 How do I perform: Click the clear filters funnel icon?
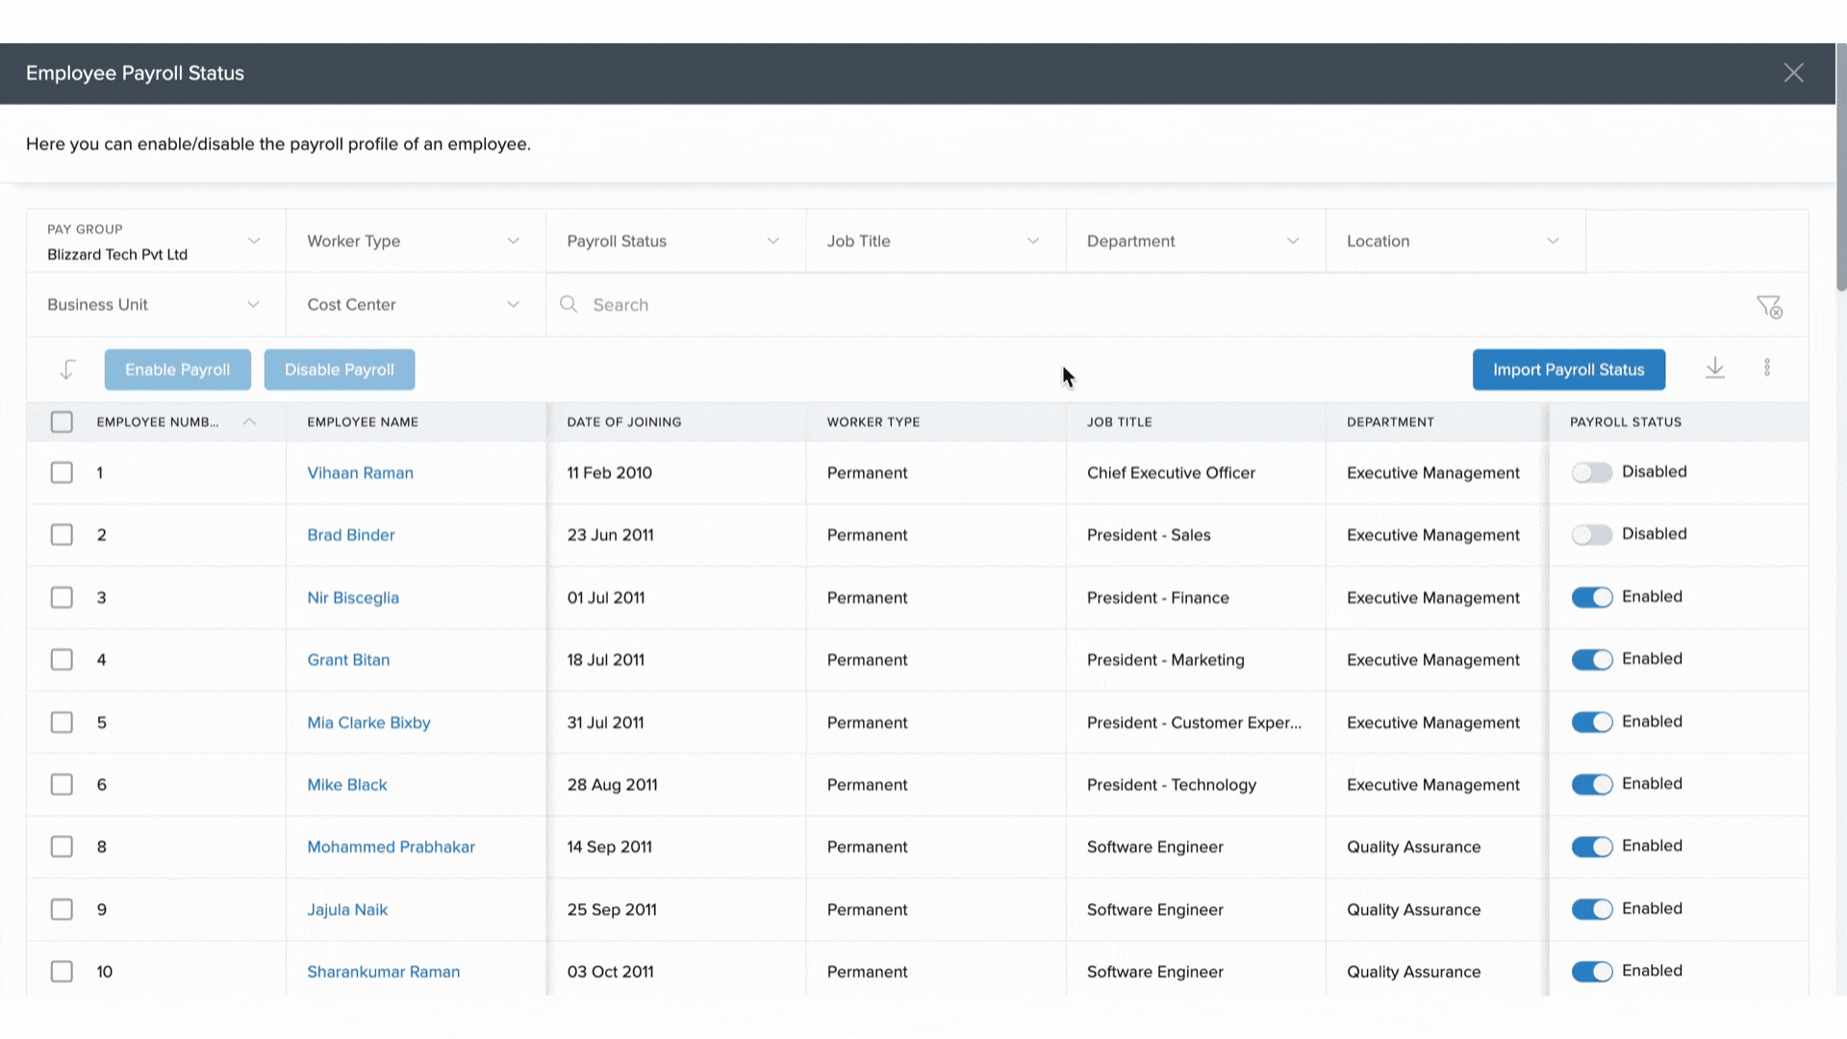(1768, 307)
